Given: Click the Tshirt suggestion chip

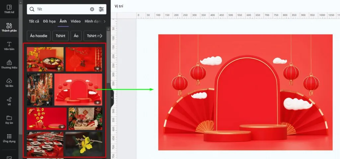Looking at the screenshot, I should coord(60,36).
